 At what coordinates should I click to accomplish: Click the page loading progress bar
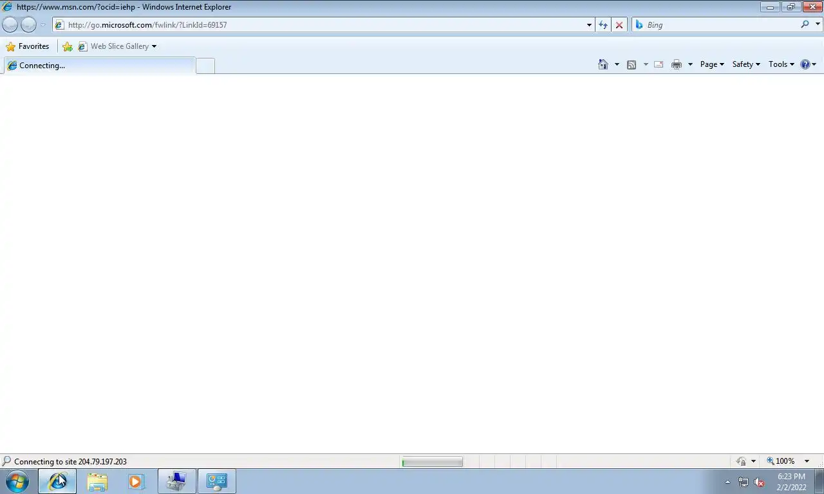(x=432, y=462)
